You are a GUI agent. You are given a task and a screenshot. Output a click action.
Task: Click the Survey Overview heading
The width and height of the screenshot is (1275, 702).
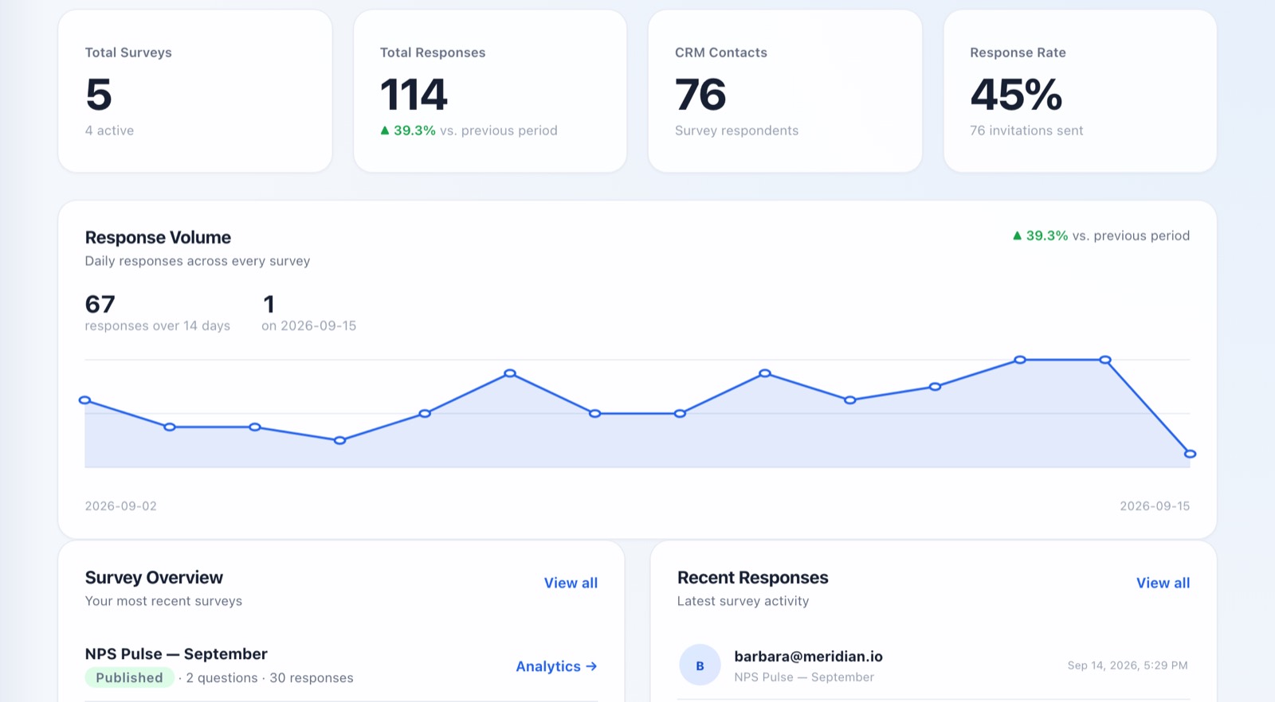tap(154, 578)
